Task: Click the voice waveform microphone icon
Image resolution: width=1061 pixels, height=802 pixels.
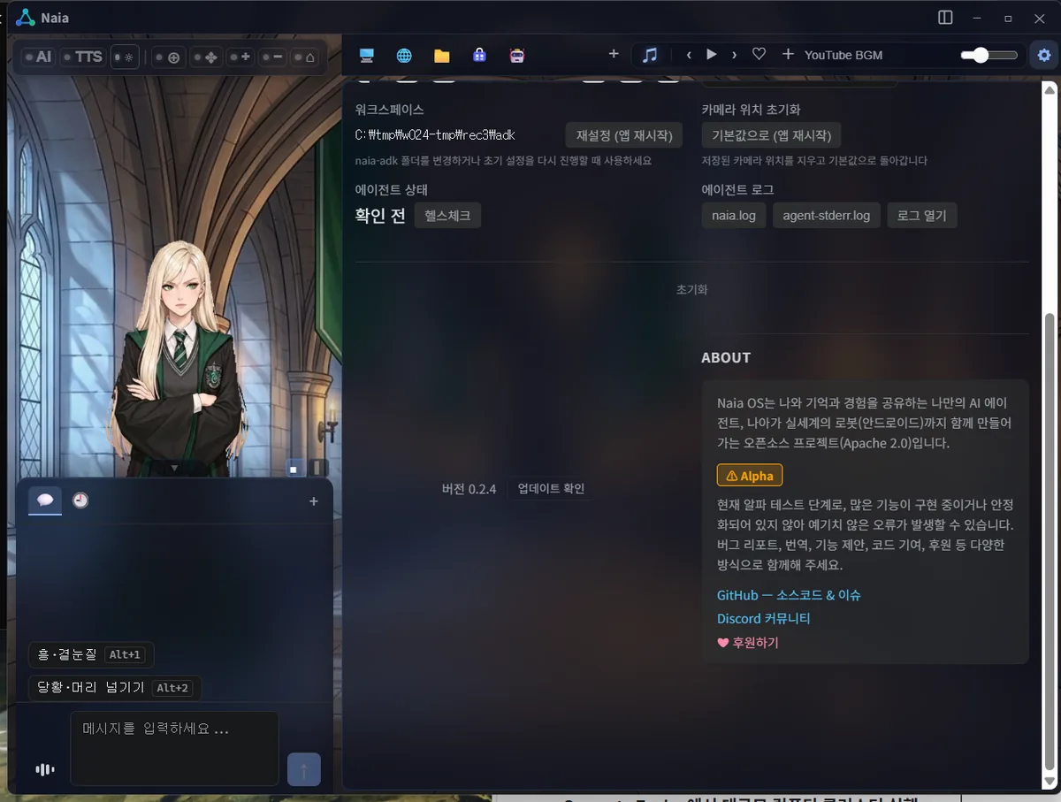Action: point(44,769)
